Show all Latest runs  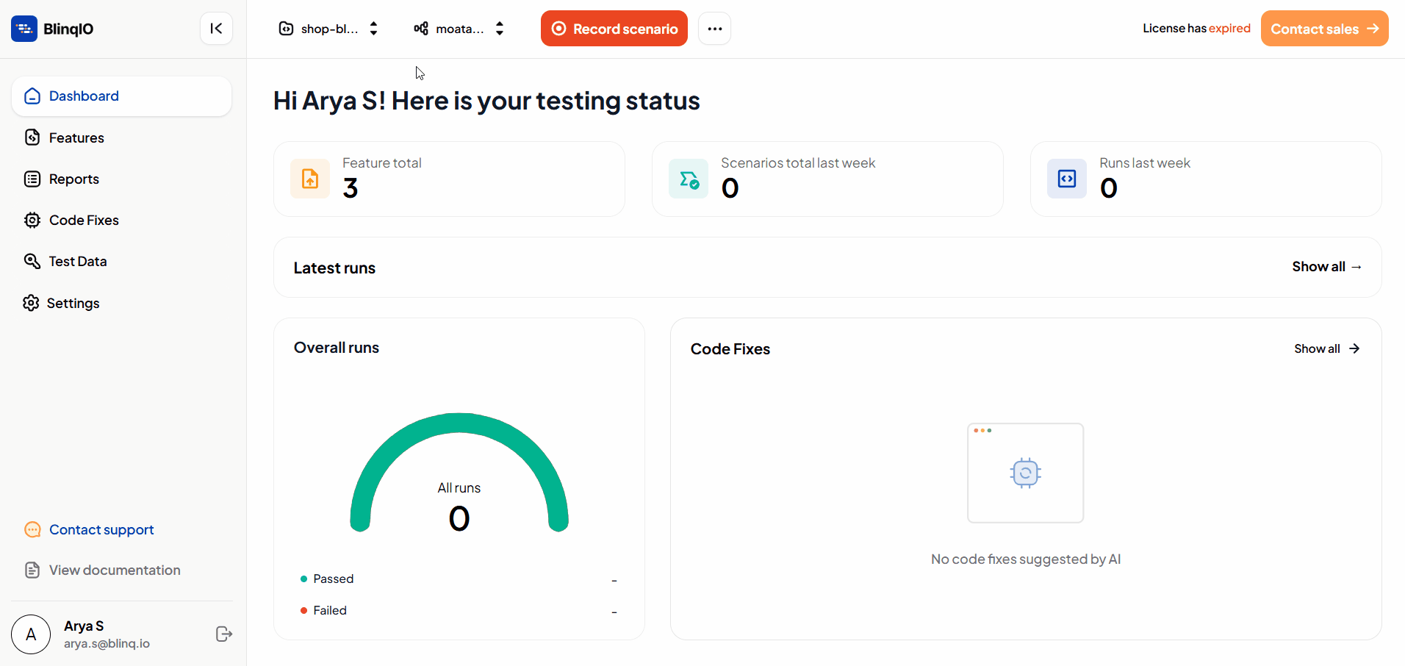click(x=1327, y=267)
